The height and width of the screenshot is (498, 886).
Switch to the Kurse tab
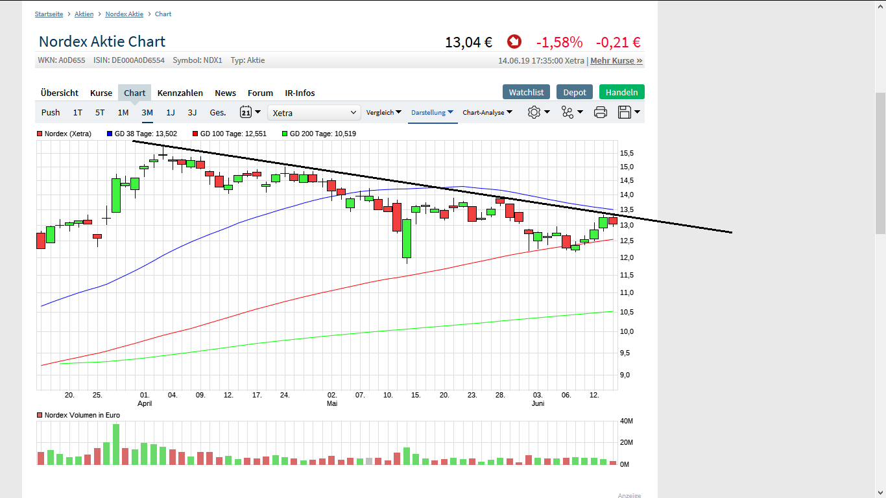point(101,93)
